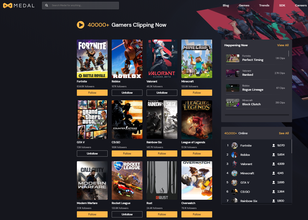Open the Blog link
Viewport: 308px width, 220px height.
[226, 5]
